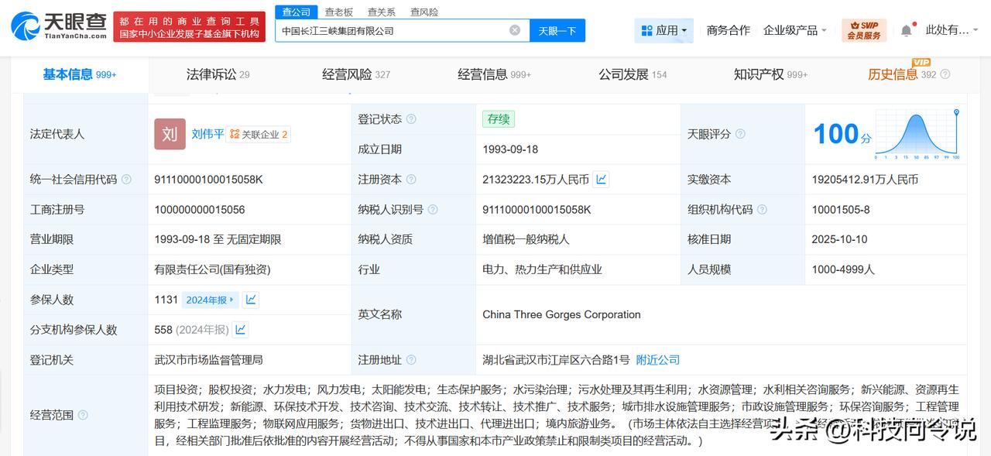This screenshot has width=991, height=456.
Task: Click help icon beside 历史信息 count
Action: point(945,75)
